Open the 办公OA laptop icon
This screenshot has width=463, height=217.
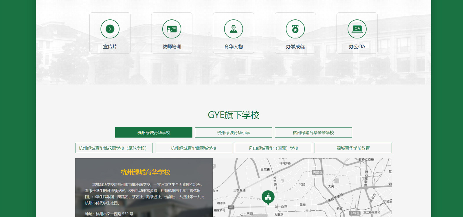tap(357, 29)
